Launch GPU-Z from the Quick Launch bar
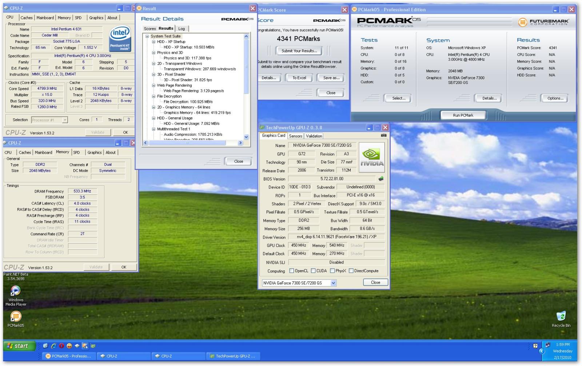Viewport: 582px width, 366px height. click(93, 346)
